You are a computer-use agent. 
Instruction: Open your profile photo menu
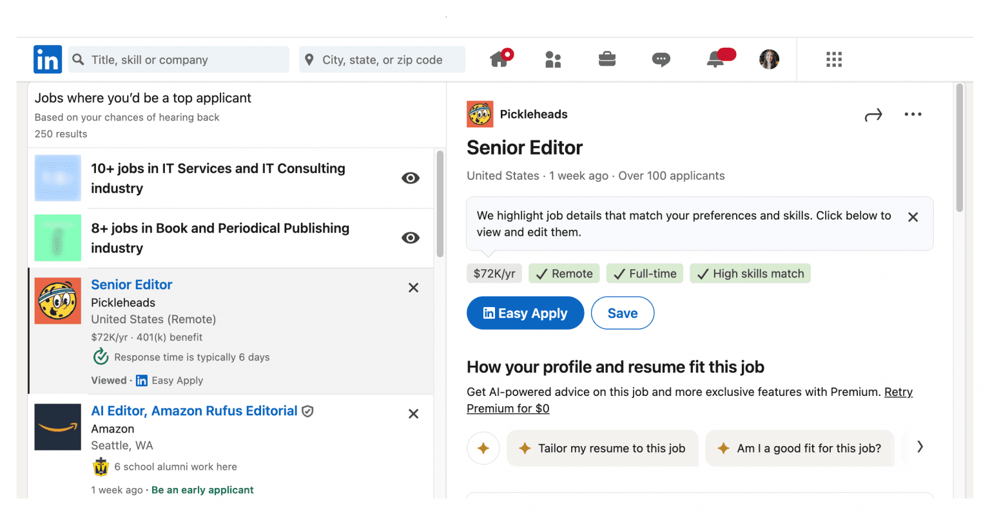[769, 59]
